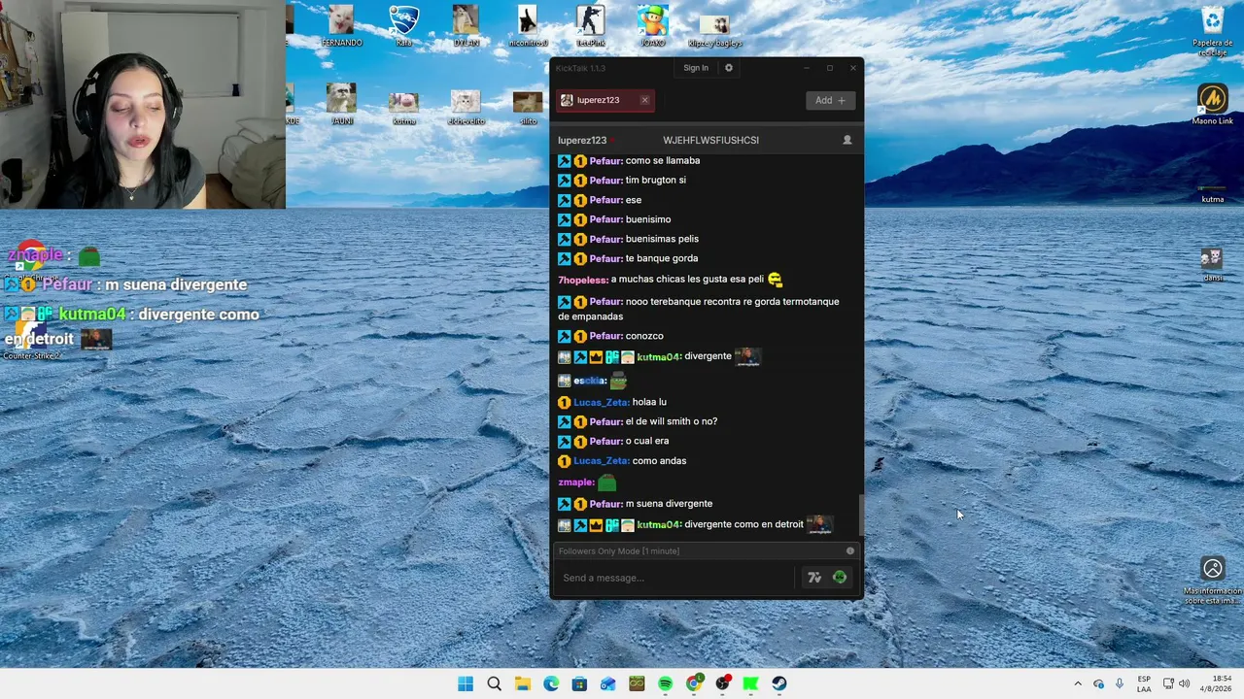
Task: Select the klipze y bagleys desktop icon
Action: point(714,29)
